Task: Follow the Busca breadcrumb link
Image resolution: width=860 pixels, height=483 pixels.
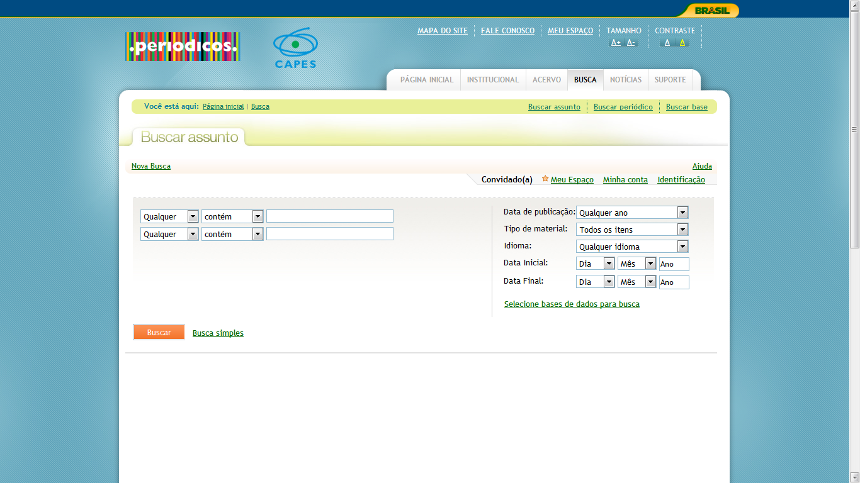Action: point(260,107)
